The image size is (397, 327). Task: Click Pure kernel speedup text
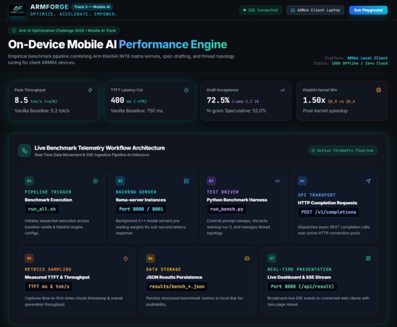[x=325, y=111]
